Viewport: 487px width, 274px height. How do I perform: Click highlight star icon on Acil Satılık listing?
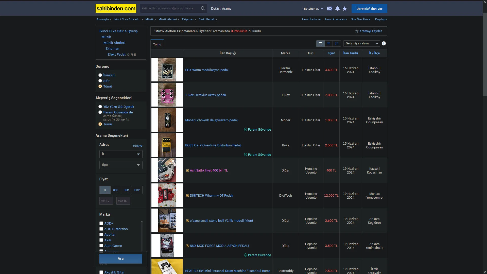tap(188, 170)
